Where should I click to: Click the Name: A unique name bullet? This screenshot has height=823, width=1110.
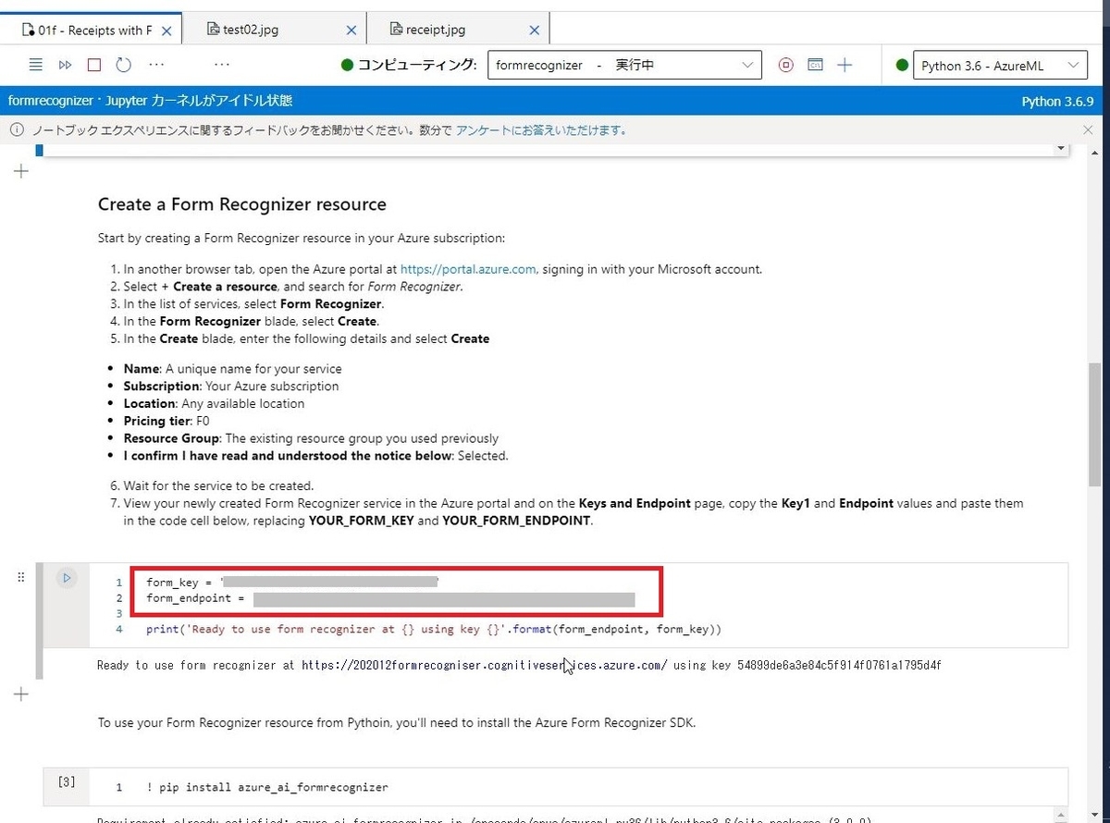point(232,368)
